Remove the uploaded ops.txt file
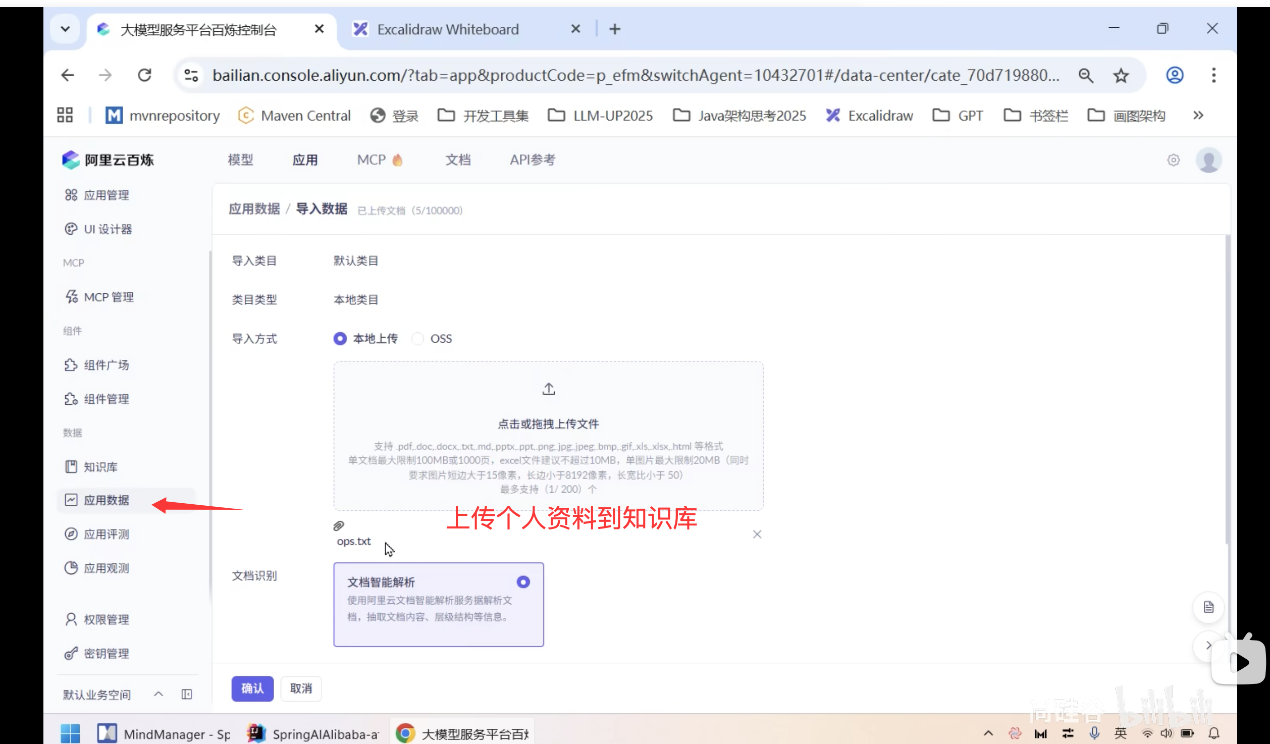 click(757, 534)
